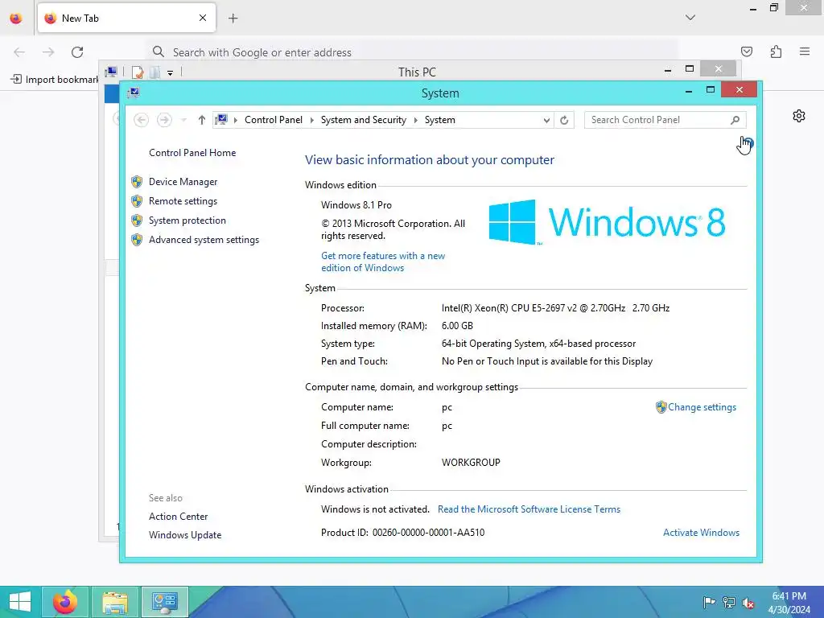Click the This PC window title icon
This screenshot has height=618, width=824.
(x=111, y=72)
